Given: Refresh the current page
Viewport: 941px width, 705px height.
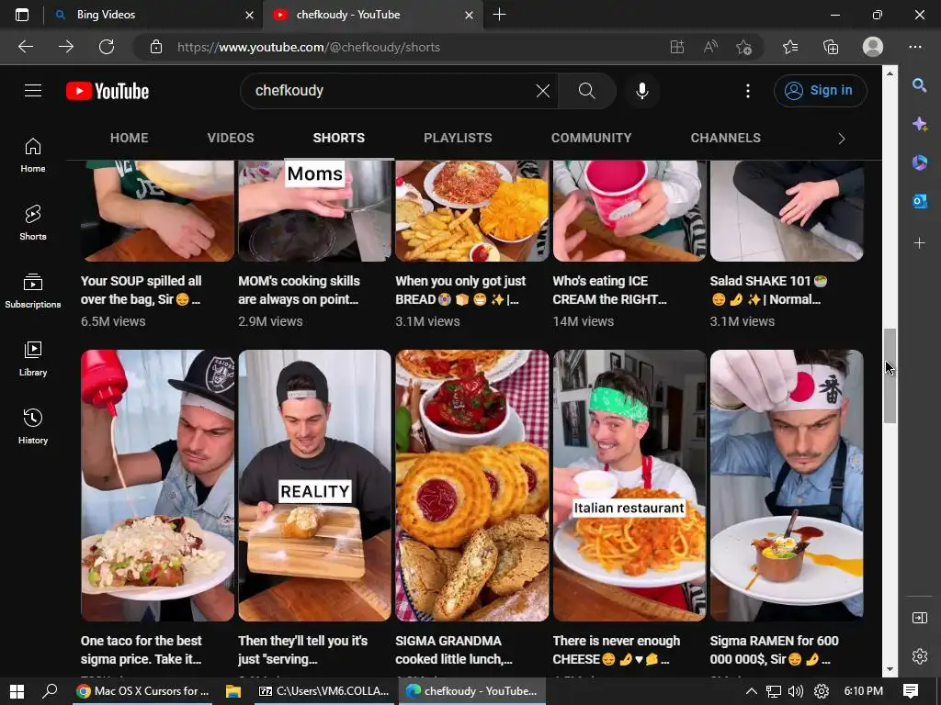Looking at the screenshot, I should (x=107, y=47).
